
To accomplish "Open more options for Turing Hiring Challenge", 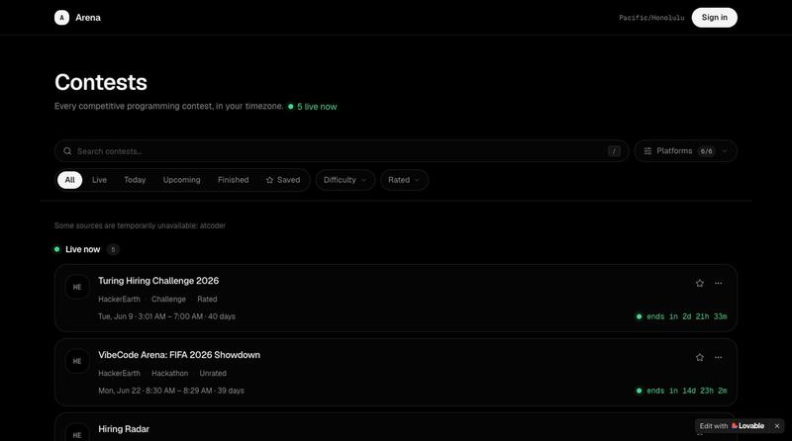I will point(719,283).
